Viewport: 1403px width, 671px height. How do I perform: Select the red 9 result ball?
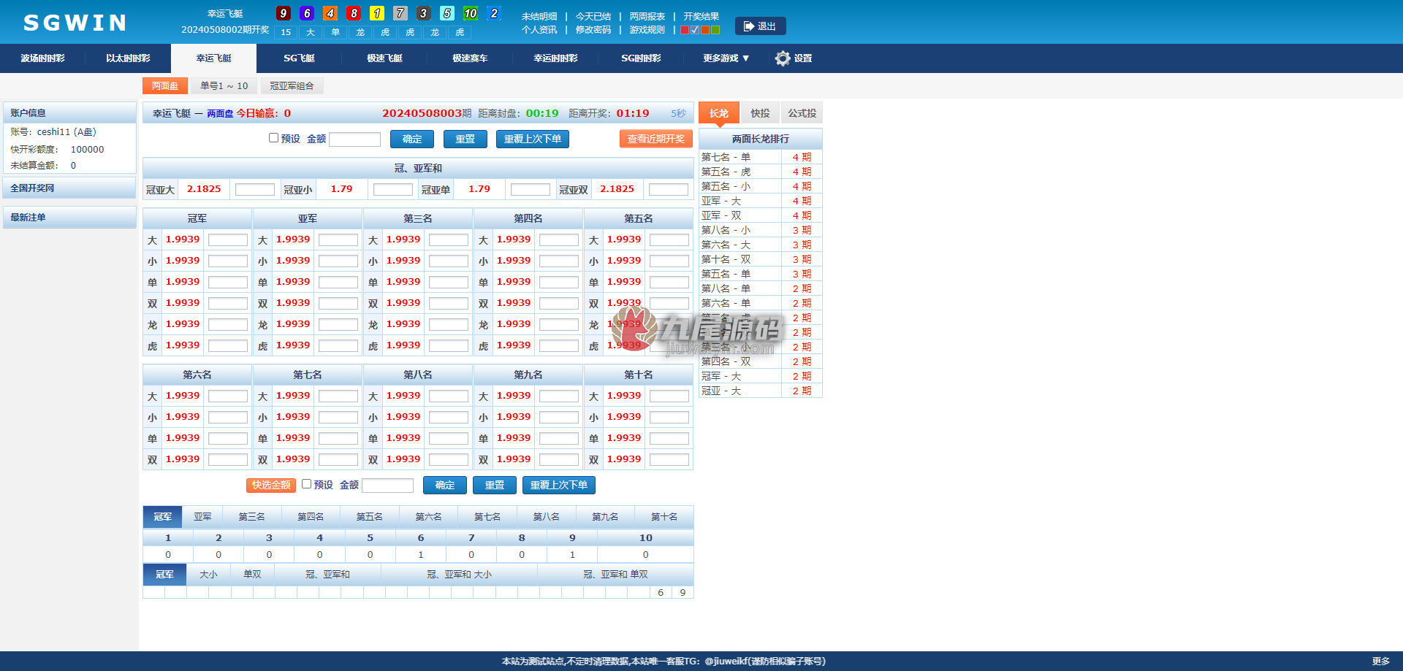[x=284, y=13]
